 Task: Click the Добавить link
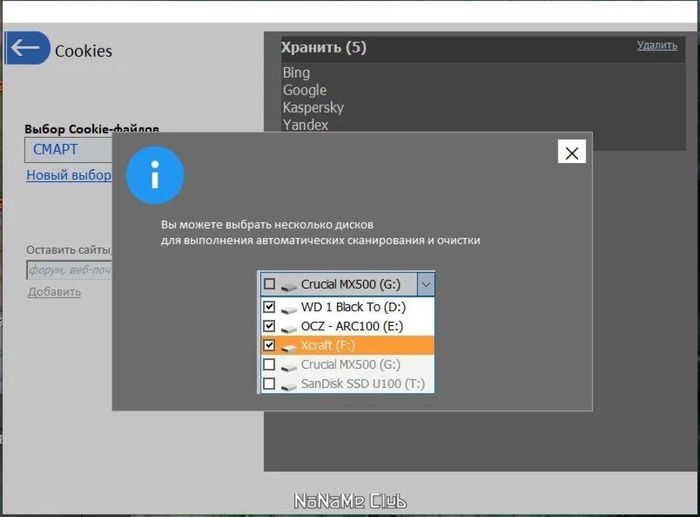click(x=54, y=292)
